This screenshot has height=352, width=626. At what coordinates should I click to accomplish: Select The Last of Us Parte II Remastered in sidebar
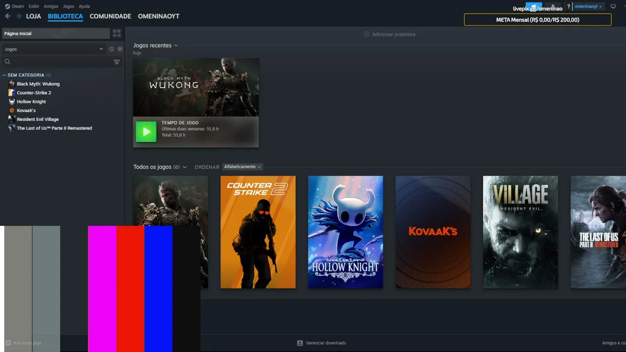coord(54,128)
